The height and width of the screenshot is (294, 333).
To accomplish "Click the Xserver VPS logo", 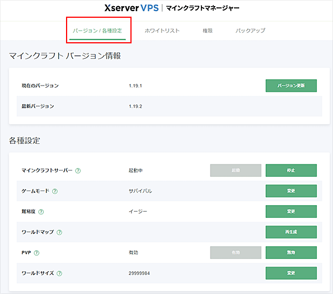I will pos(130,9).
